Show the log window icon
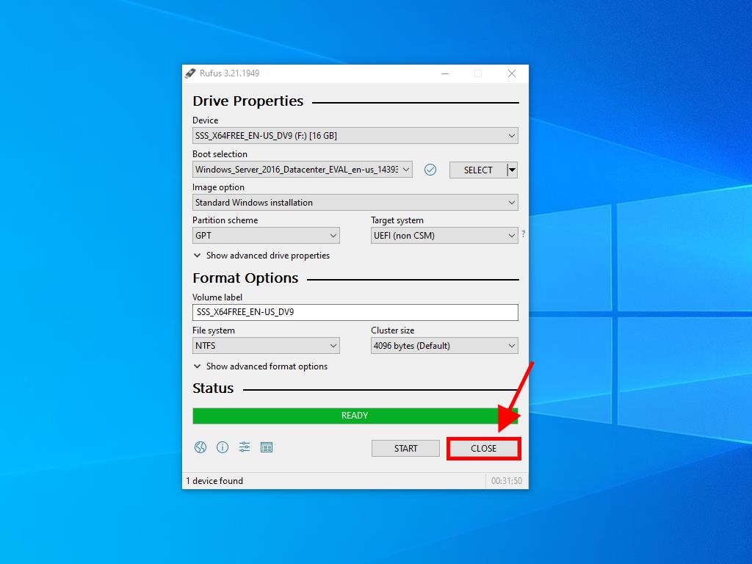The height and width of the screenshot is (564, 752). click(x=267, y=447)
